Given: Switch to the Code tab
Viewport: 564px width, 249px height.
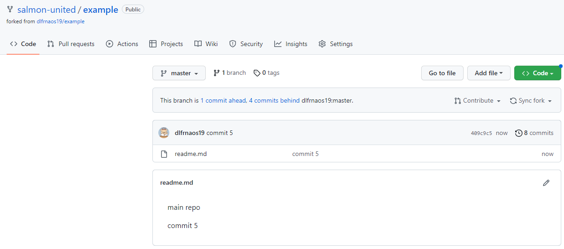Looking at the screenshot, I should pyautogui.click(x=23, y=44).
